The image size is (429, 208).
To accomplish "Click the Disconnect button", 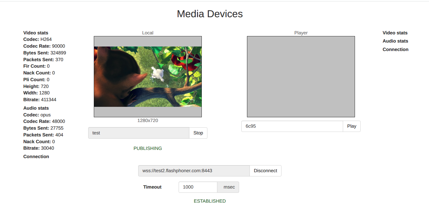I will click(x=265, y=171).
